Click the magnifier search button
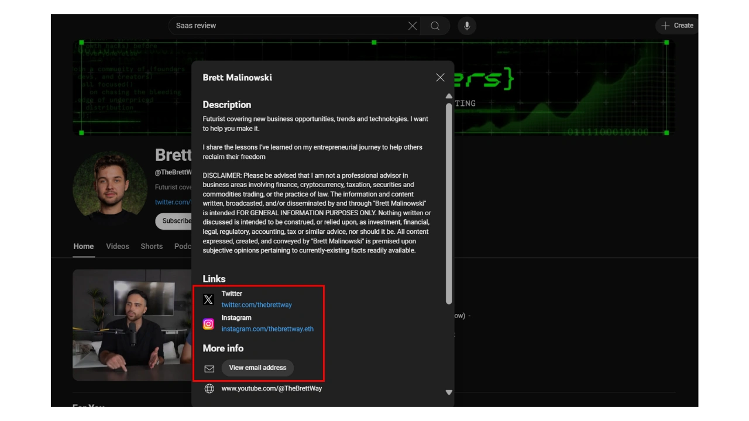The image size is (749, 421). click(x=435, y=26)
